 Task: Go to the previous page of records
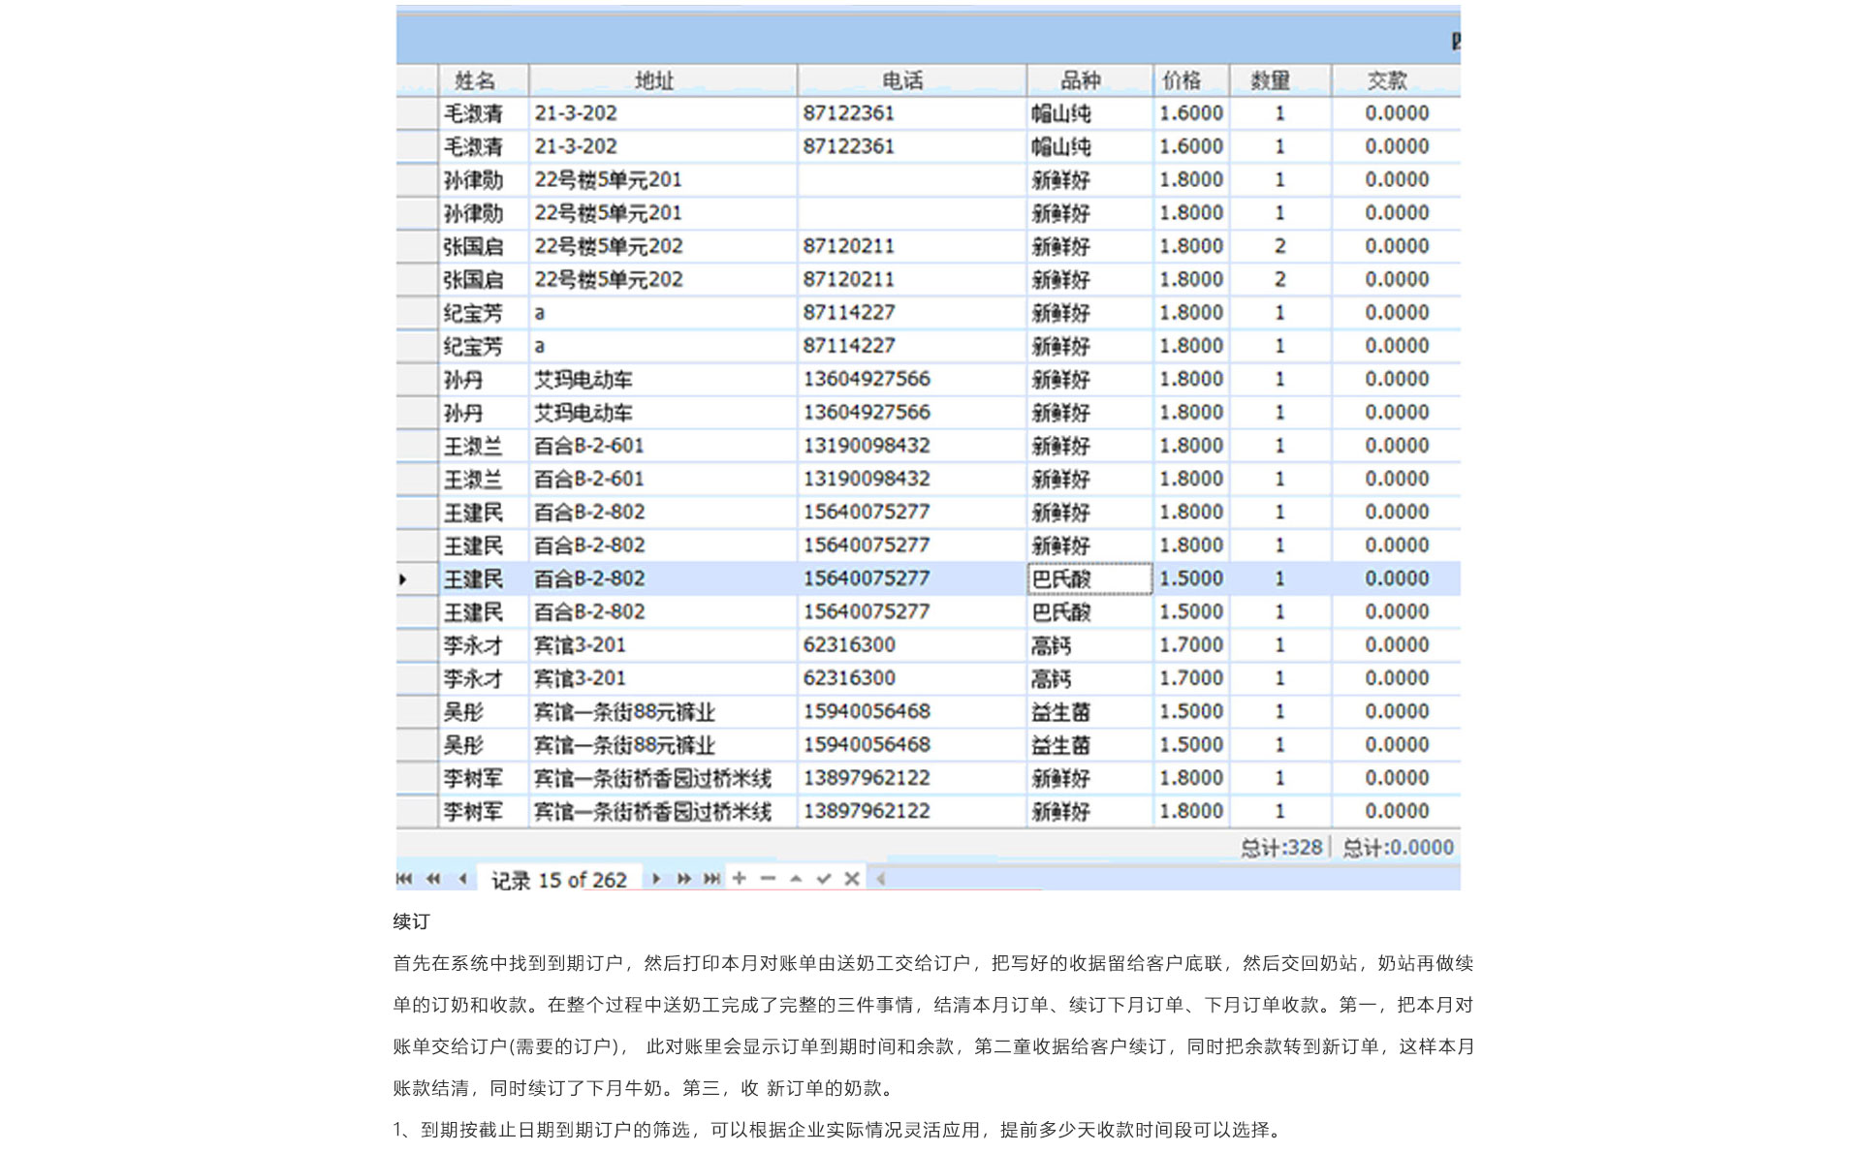point(433,879)
